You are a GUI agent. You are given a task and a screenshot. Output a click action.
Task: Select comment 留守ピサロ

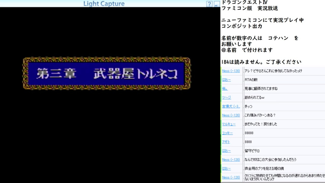coord(252,151)
